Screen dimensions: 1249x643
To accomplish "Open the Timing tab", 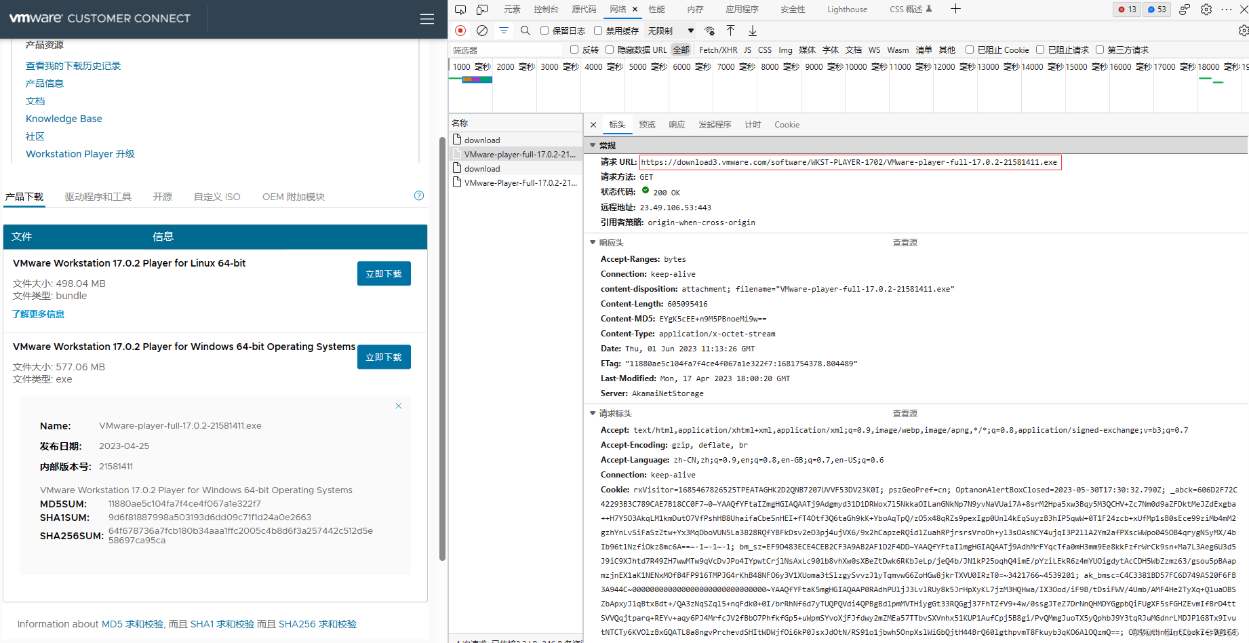I will coord(753,125).
